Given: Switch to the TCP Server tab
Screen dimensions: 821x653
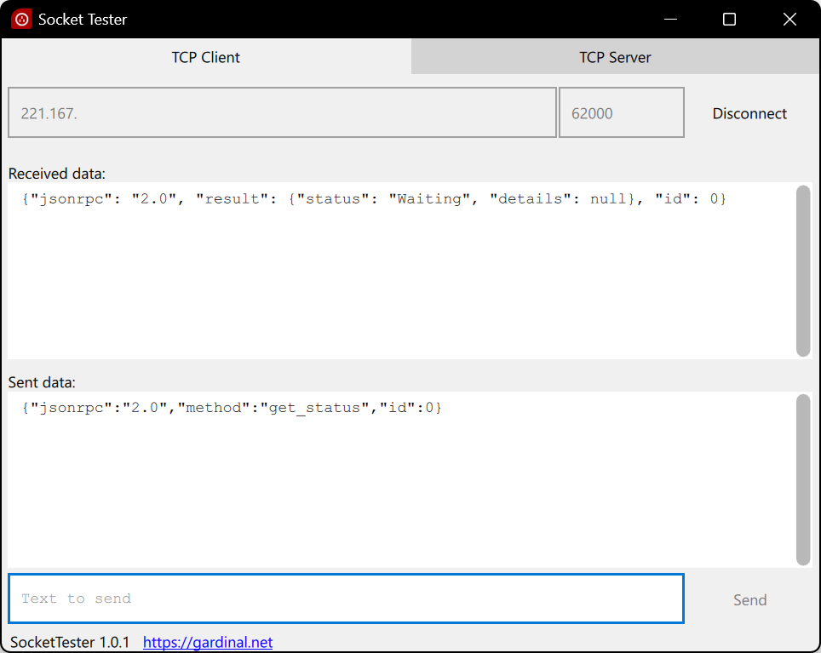Looking at the screenshot, I should click(615, 58).
